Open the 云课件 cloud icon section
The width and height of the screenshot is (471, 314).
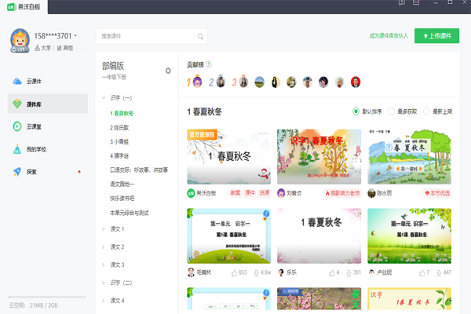[x=17, y=82]
